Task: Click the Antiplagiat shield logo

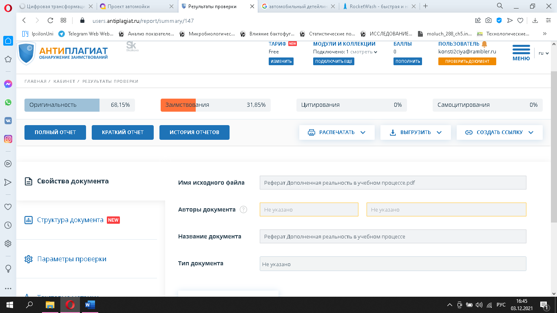Action: pyautogui.click(x=26, y=53)
